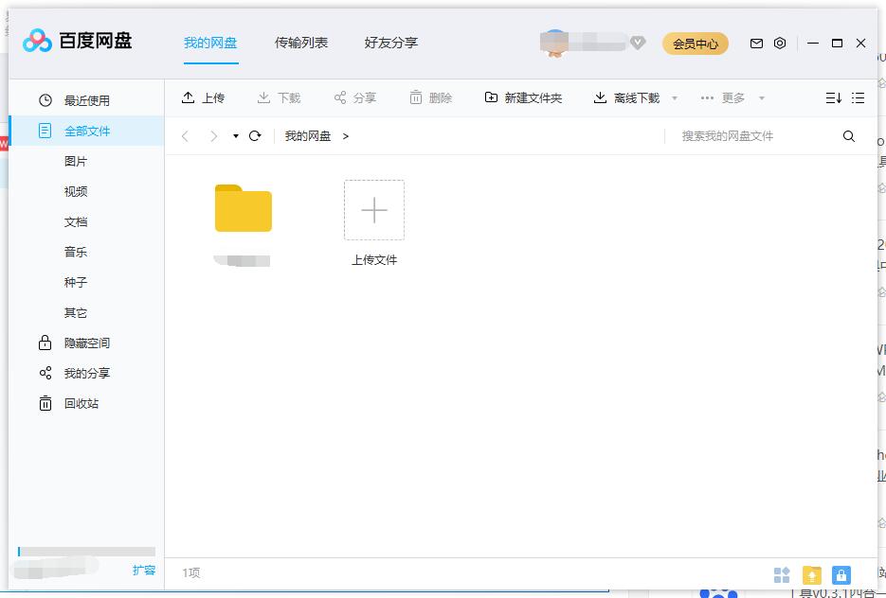The width and height of the screenshot is (886, 598).
Task: Click the storage usage bar
Action: 86,552
